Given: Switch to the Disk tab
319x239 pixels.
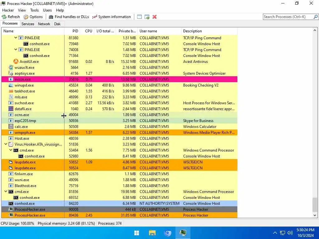Looking at the screenshot, I should pos(57,24).
